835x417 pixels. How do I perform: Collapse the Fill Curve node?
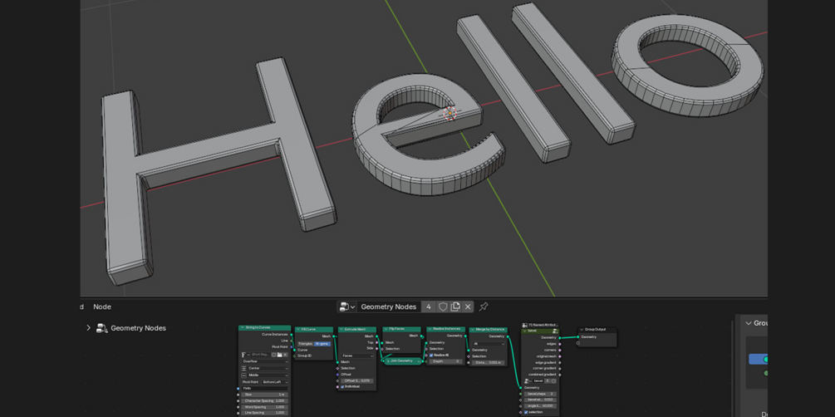coord(299,329)
